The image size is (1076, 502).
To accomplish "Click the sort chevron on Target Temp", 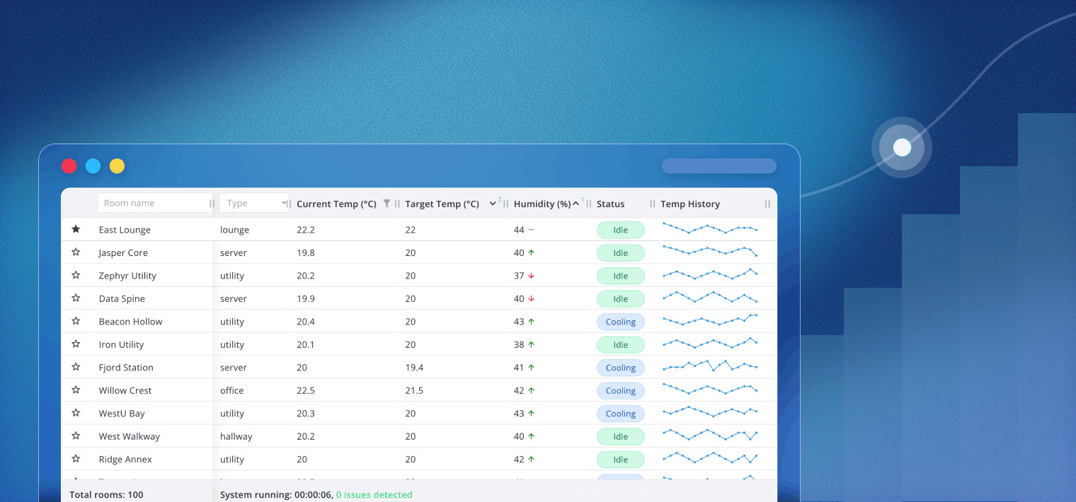I will pos(492,203).
